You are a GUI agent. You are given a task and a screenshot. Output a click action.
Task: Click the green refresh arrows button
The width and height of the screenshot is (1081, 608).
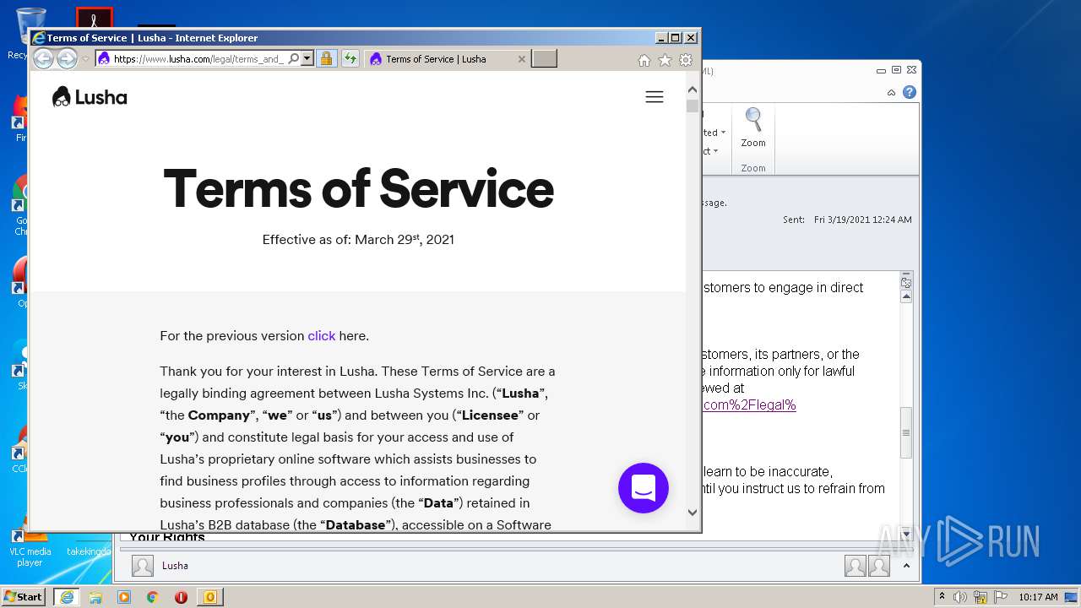pos(350,59)
